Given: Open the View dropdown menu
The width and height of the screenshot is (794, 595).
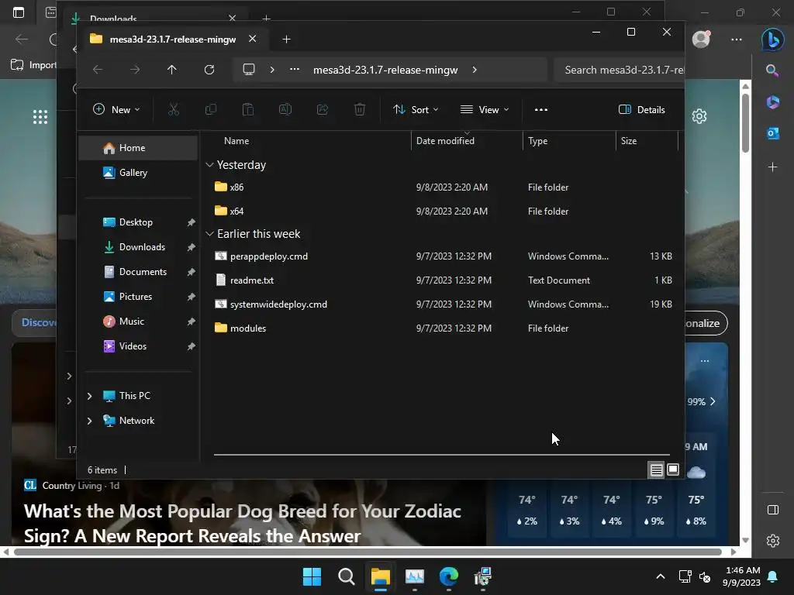Looking at the screenshot, I should (485, 109).
